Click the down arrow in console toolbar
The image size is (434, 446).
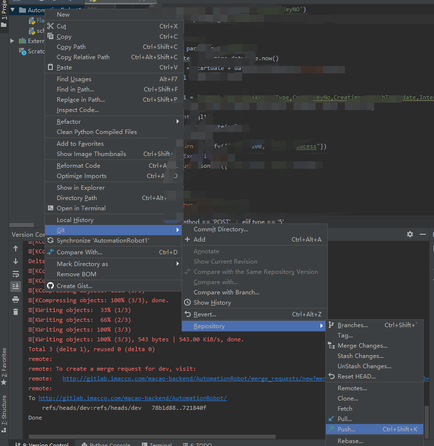click(16, 261)
